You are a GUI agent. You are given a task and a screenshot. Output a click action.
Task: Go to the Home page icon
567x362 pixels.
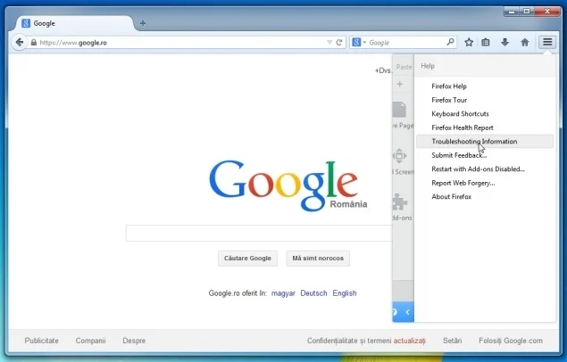pos(525,42)
